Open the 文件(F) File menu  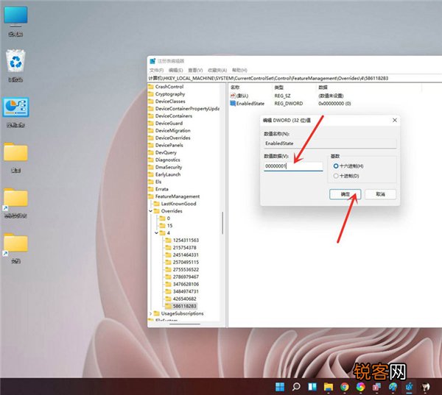(156, 70)
